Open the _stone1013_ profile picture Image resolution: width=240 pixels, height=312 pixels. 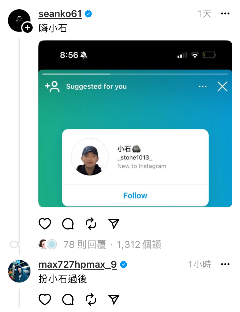[x=90, y=157]
